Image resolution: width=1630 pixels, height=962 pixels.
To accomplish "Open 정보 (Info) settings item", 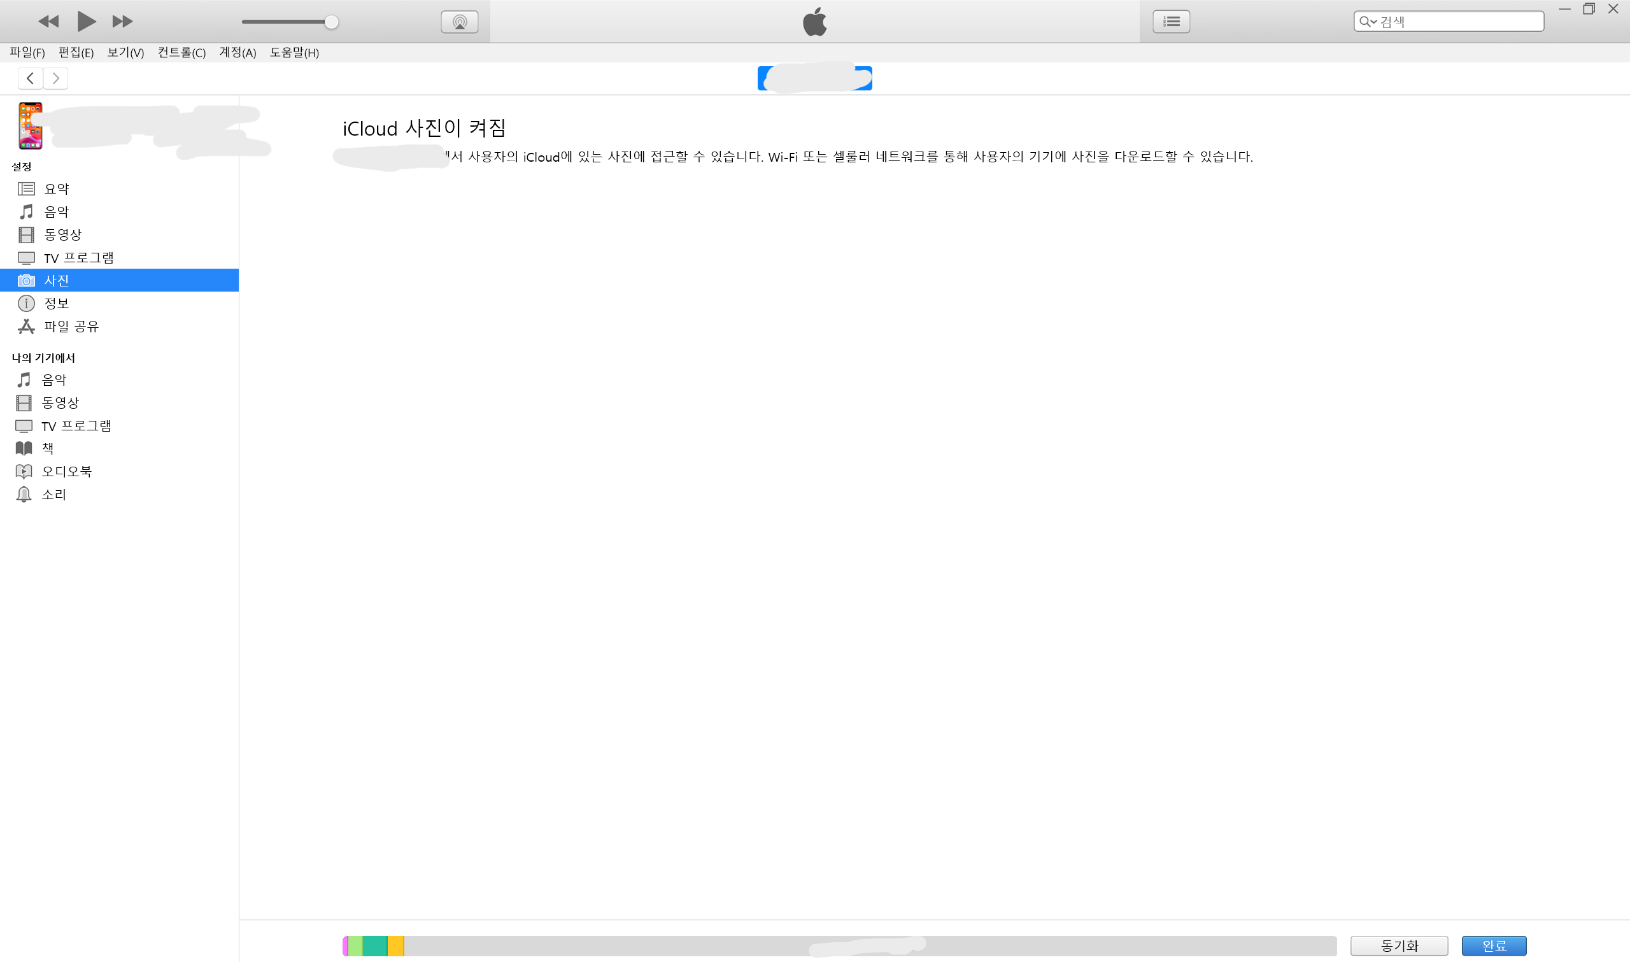I will pos(57,302).
